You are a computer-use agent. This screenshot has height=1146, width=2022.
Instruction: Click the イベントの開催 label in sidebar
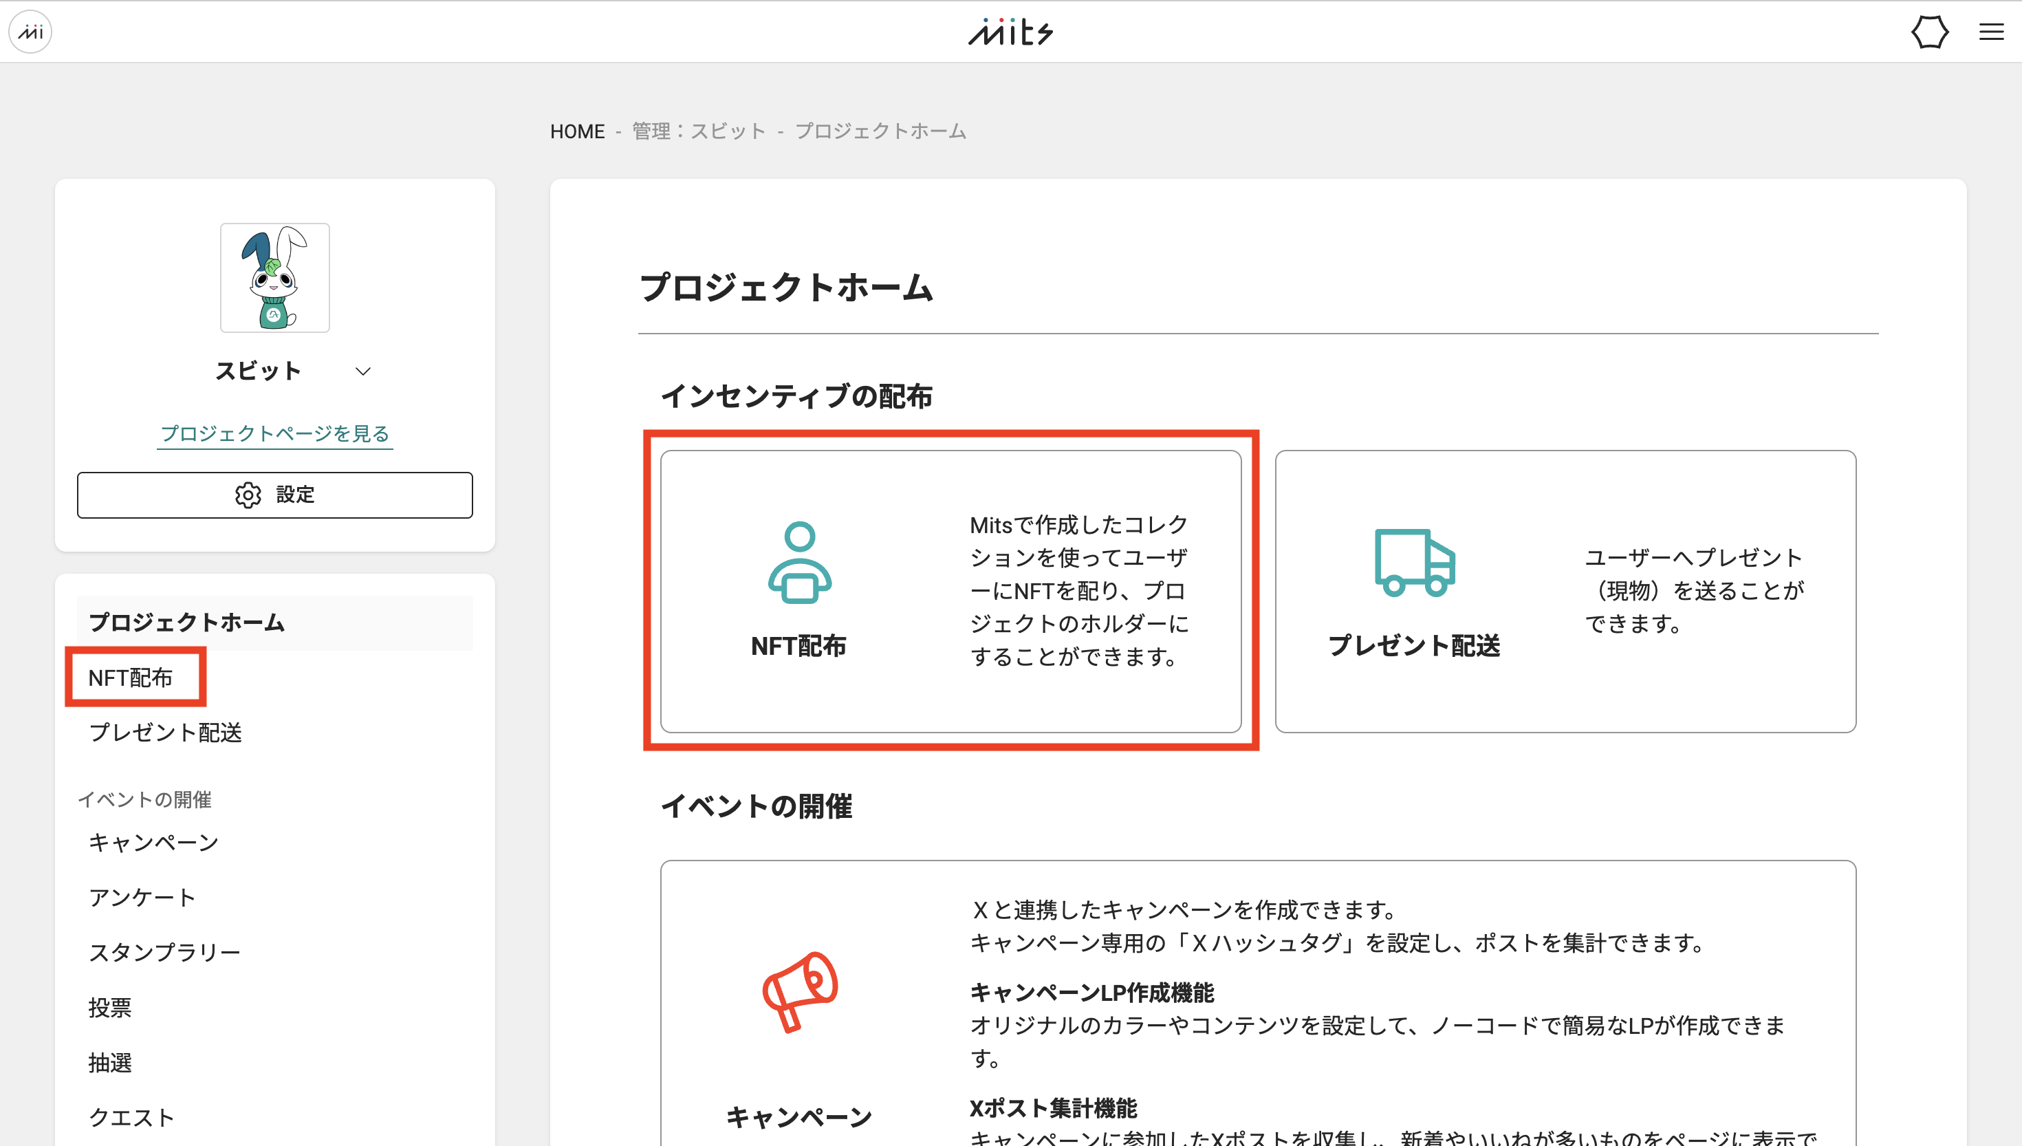point(144,799)
